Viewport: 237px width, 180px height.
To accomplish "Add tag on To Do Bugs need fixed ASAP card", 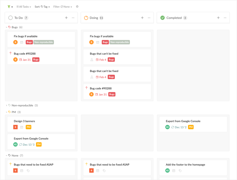I will tap(28, 171).
